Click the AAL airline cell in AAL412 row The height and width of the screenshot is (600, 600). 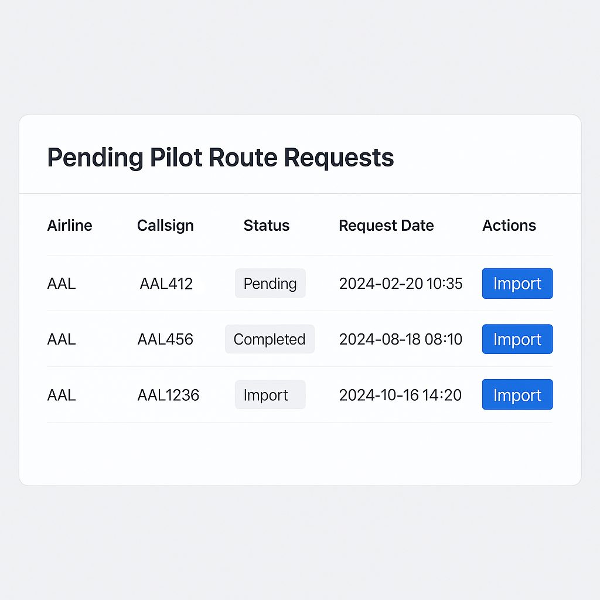tap(62, 284)
